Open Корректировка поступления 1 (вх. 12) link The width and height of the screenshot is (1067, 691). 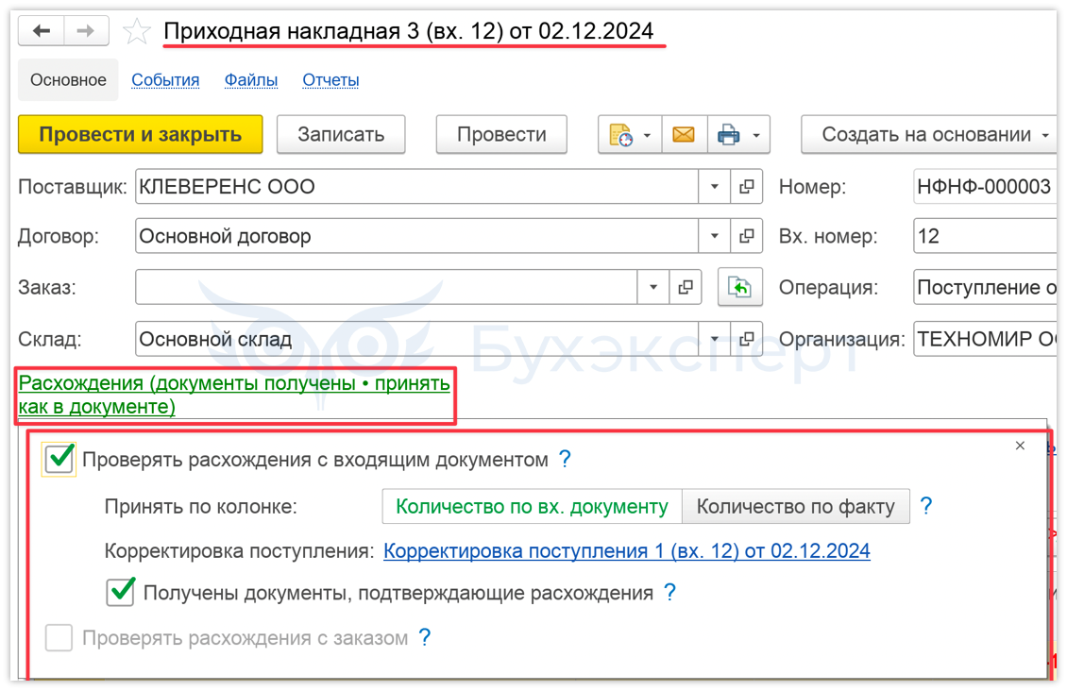(627, 550)
